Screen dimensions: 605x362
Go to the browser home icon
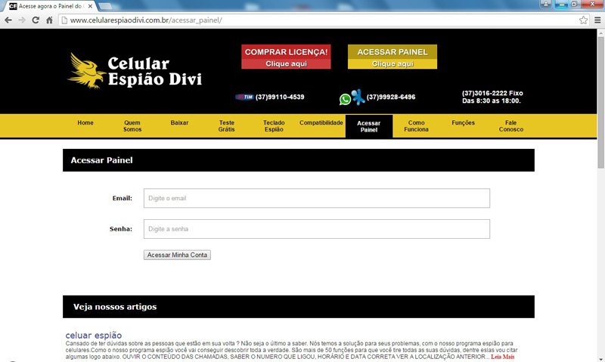pyautogui.click(x=49, y=20)
